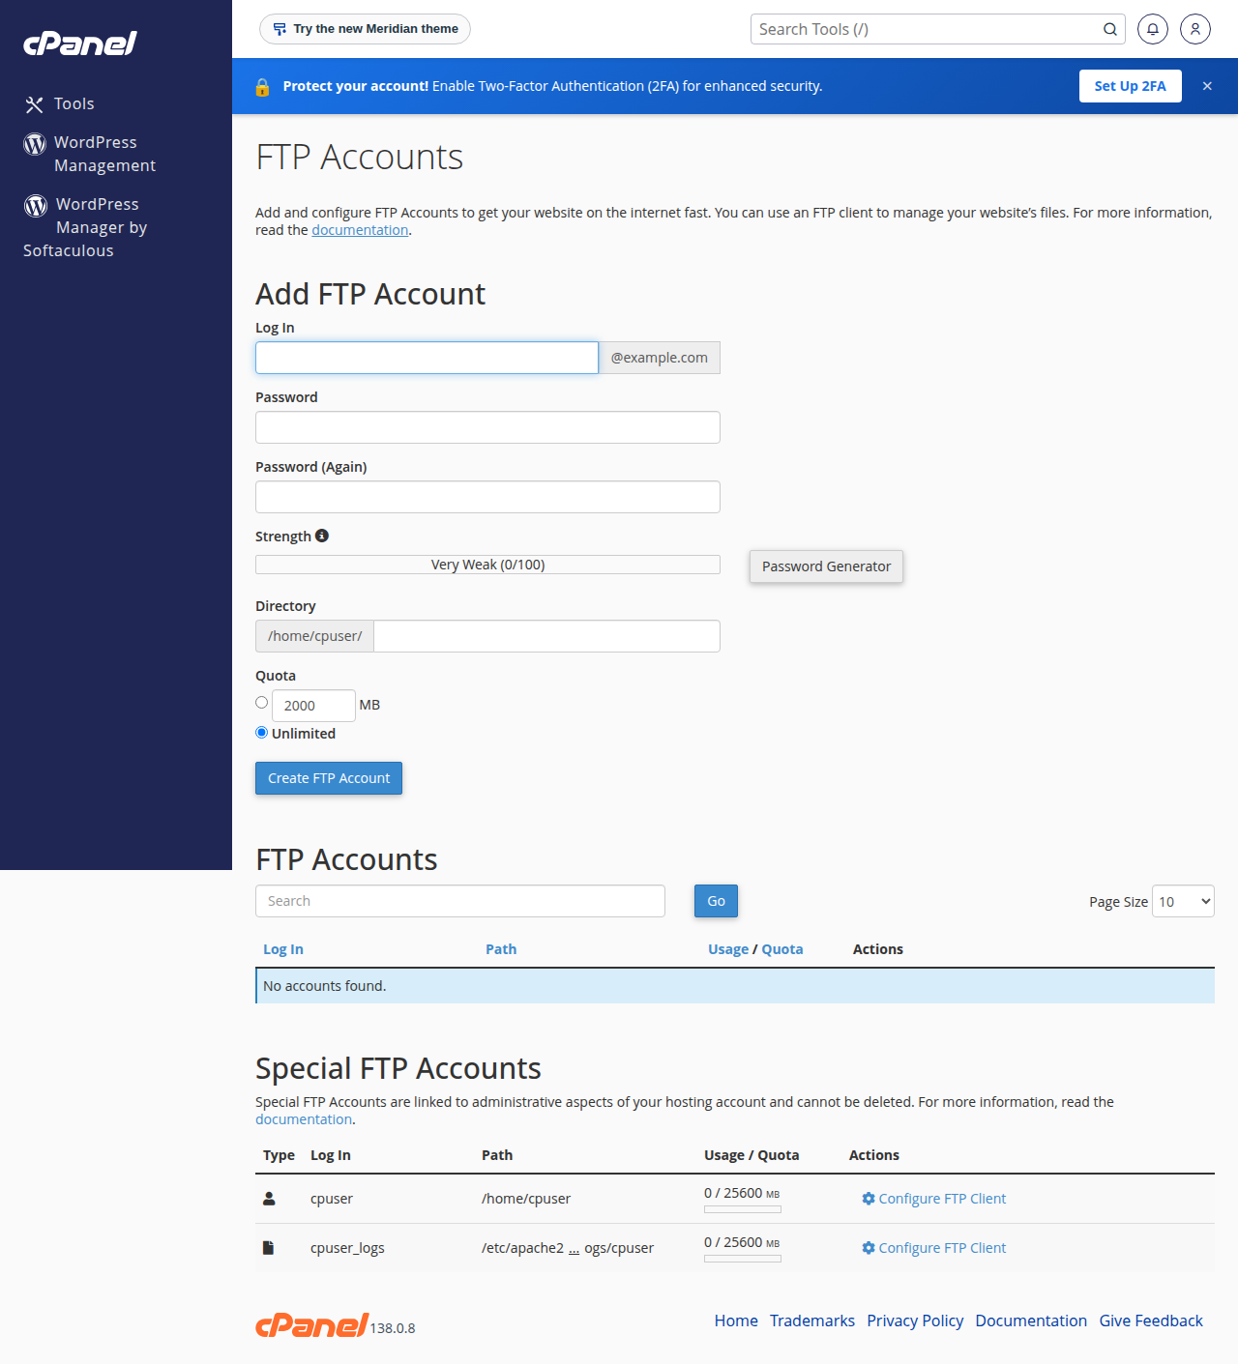
Task: Click the cpuser usage progress bar
Action: click(743, 1209)
